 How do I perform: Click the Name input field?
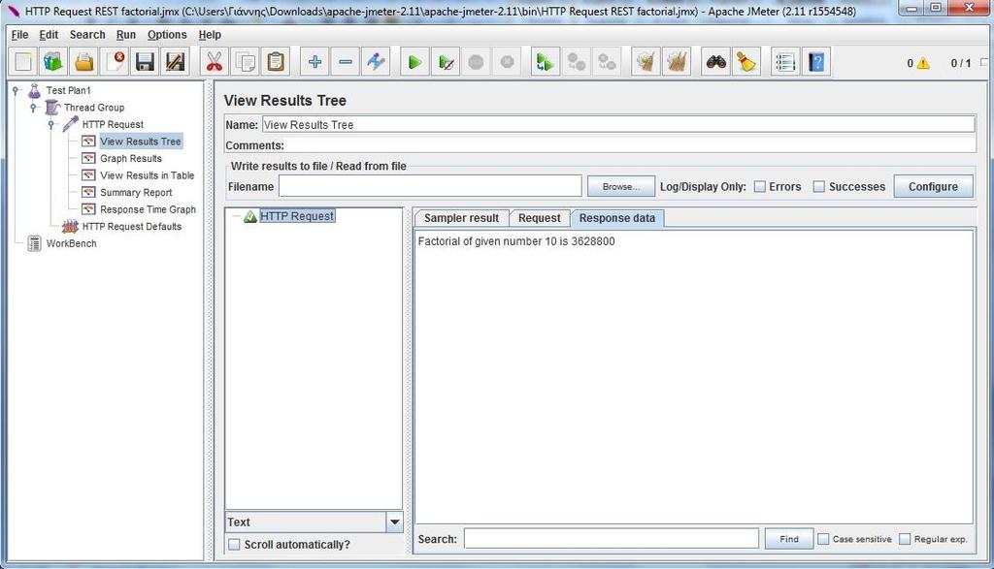pyautogui.click(x=618, y=125)
